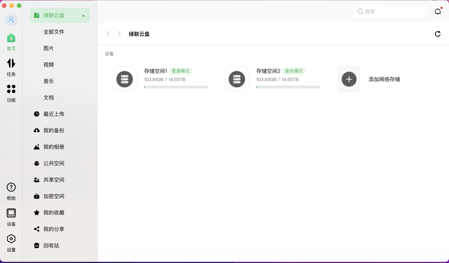
Task: Click the cloud icon beside 我的备份
Action: click(x=37, y=130)
